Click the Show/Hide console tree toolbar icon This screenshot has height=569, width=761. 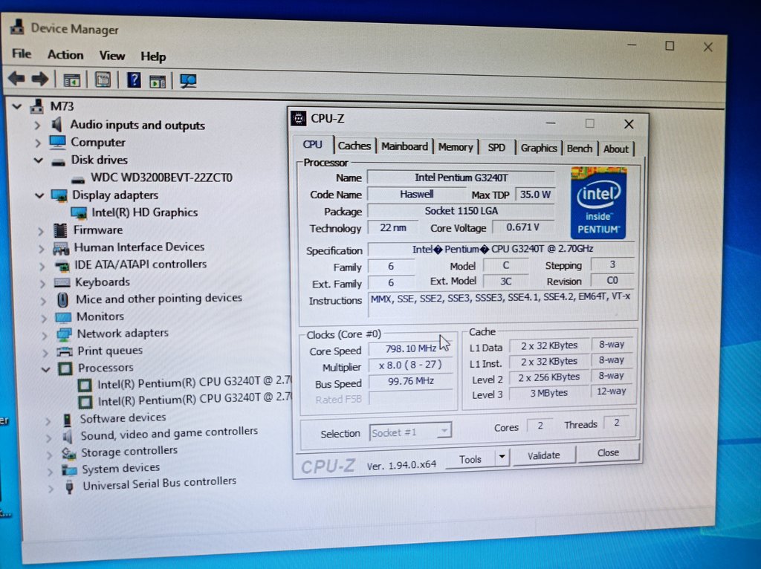coord(72,80)
